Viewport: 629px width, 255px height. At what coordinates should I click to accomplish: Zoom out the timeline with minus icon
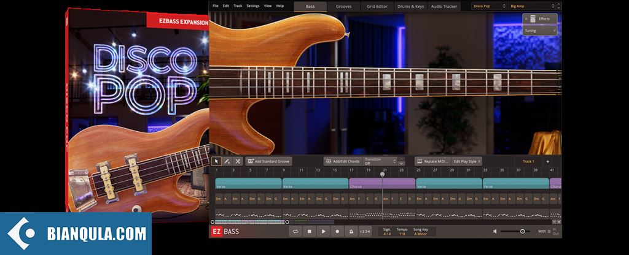point(555,222)
